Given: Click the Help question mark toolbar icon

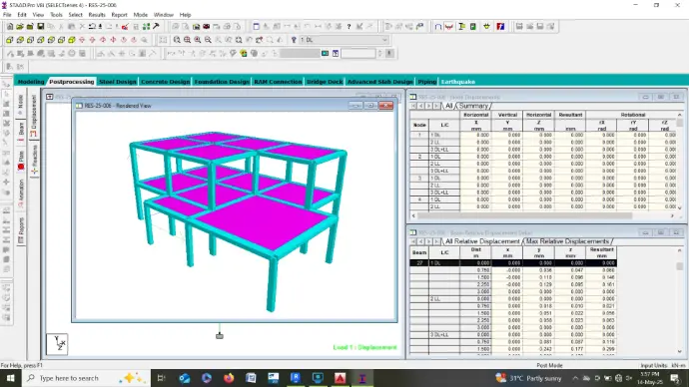Looking at the screenshot, I should pos(348,27).
